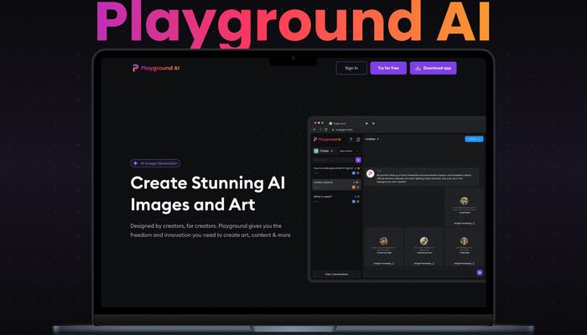The height and width of the screenshot is (335, 587).
Task: Click the green Chats icon in the sidebar
Action: pos(316,151)
